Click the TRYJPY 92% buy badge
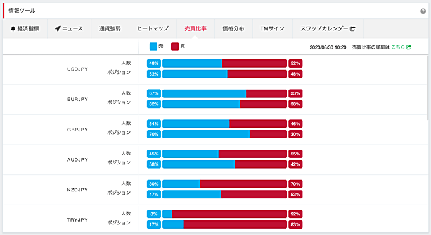Image resolution: width=431 pixels, height=235 pixels. pyautogui.click(x=295, y=214)
